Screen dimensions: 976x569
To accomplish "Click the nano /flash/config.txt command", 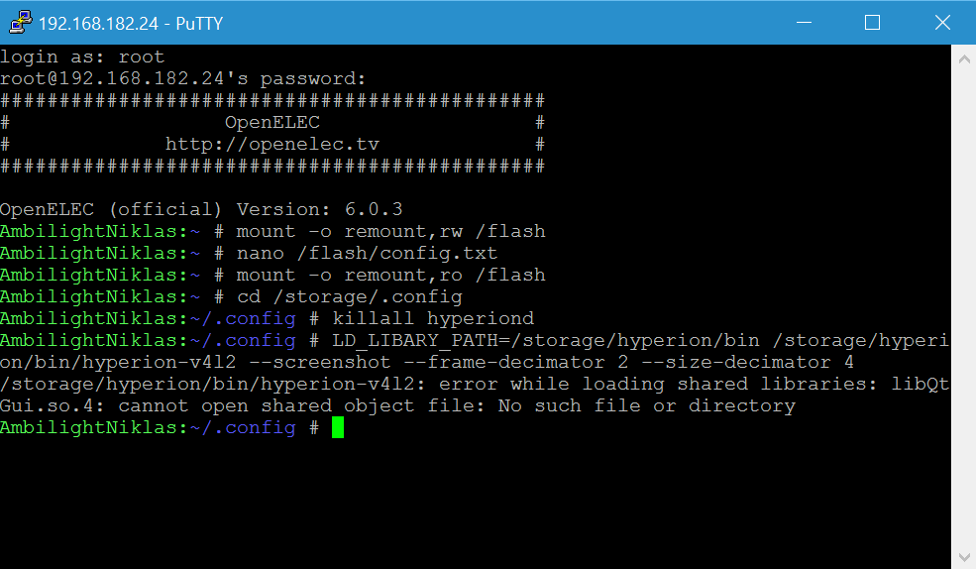I will pyautogui.click(x=367, y=254).
